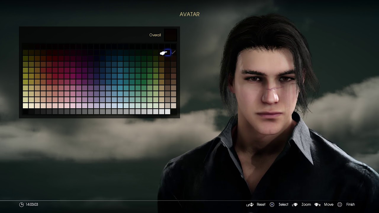Click the cross button icon beside Select
Screen dimensions: 379x213
pos(272,204)
